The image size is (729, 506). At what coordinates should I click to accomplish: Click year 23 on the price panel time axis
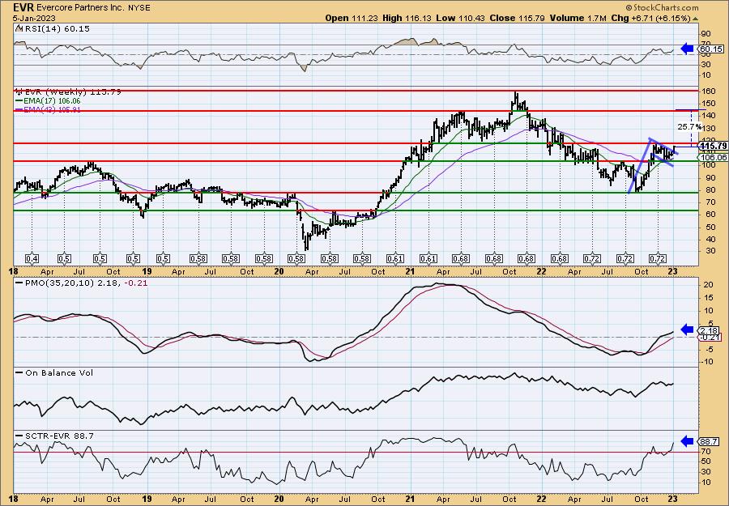[x=674, y=271]
